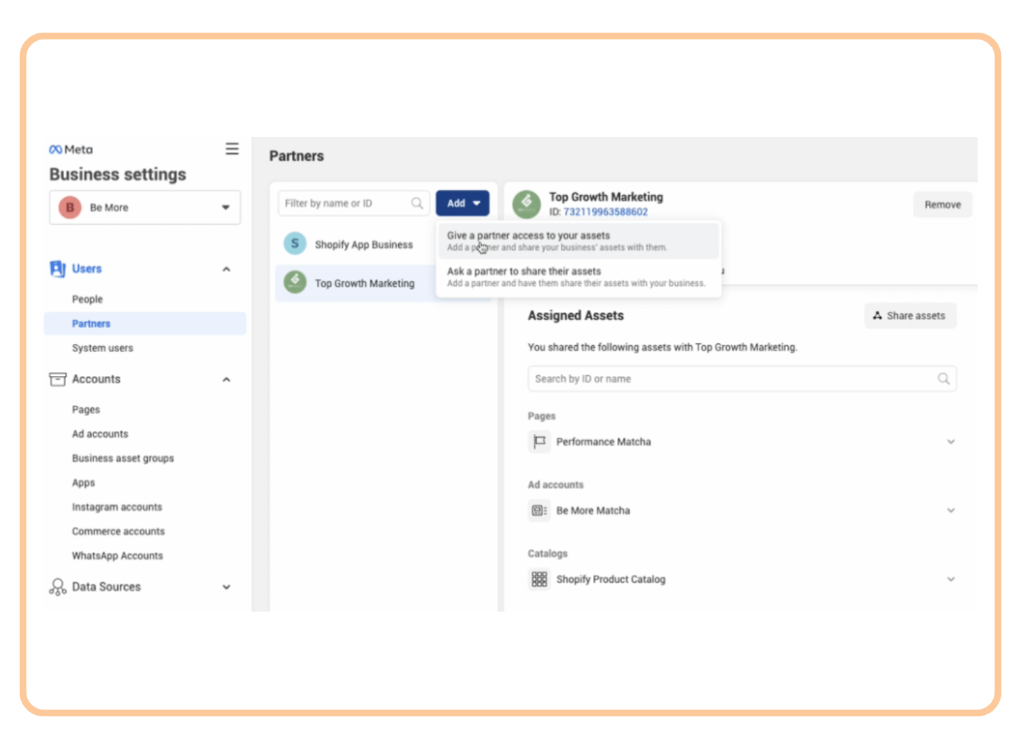Image resolution: width=1021 pixels, height=749 pixels.
Task: Open Pages under Accounts
Action: click(86, 409)
